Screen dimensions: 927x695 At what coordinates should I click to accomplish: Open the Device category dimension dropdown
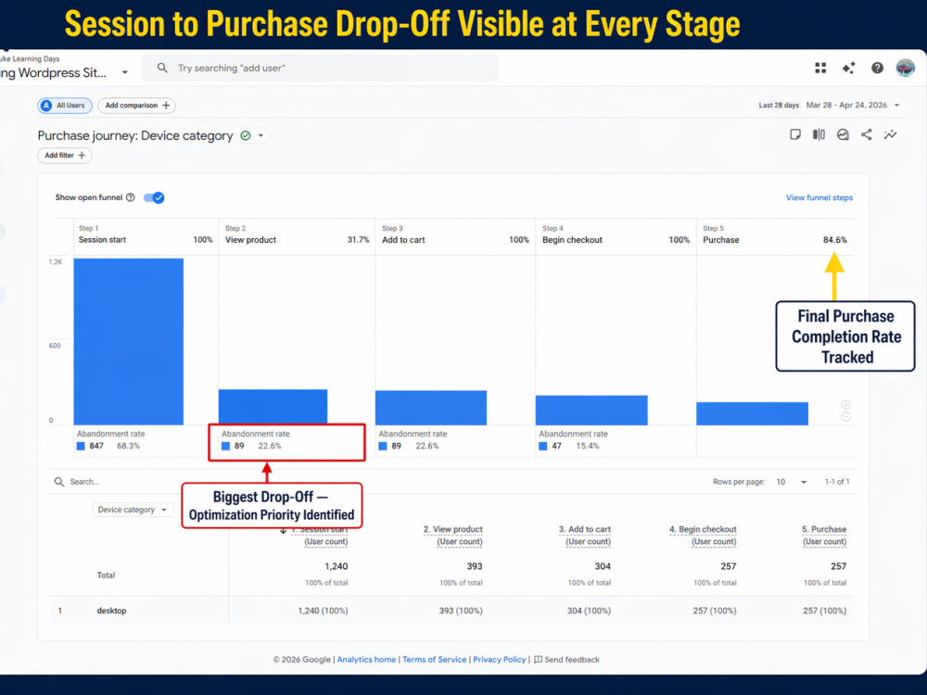click(133, 510)
